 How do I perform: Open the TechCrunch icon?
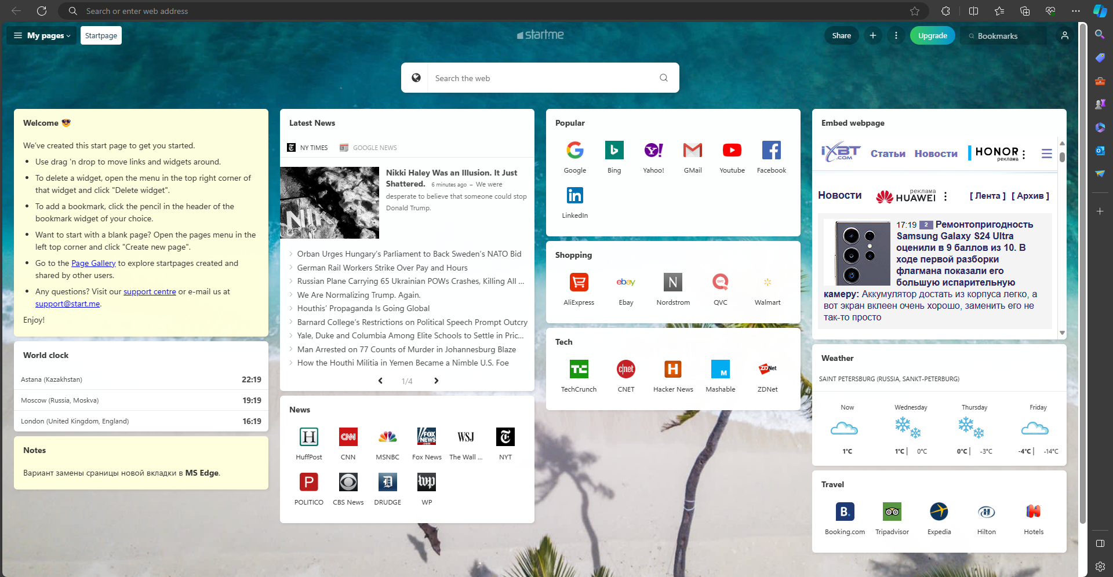[x=579, y=370]
